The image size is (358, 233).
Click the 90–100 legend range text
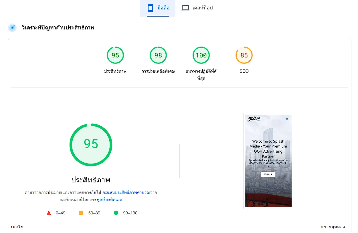(x=130, y=213)
